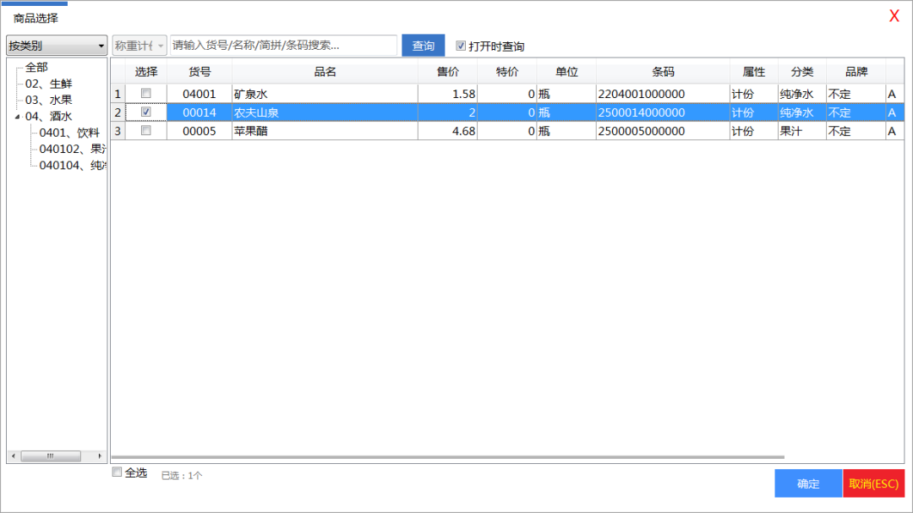Image resolution: width=913 pixels, height=513 pixels.
Task: Select 0401、饮料 subcategory
Action: pos(69,133)
